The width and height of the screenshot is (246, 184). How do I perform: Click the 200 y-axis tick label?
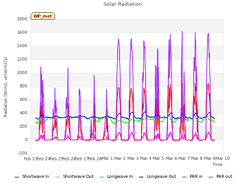(x=23, y=127)
